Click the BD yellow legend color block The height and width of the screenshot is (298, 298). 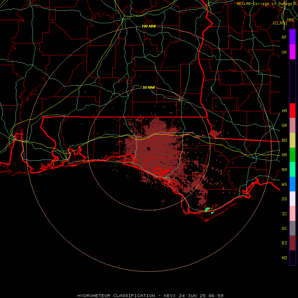click(292, 140)
